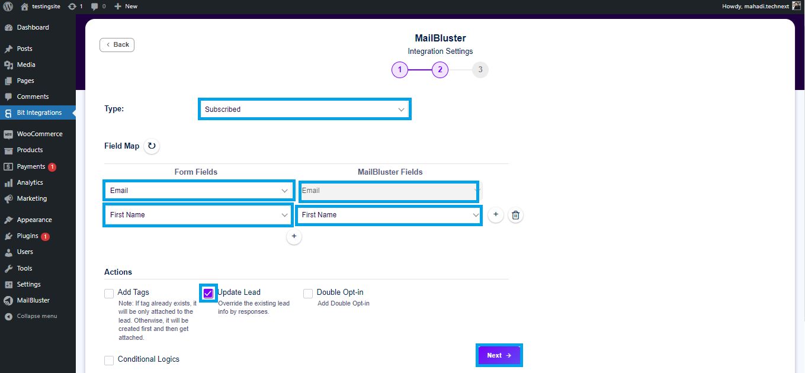Click the MailBluster sidebar icon
Screen dimensions: 805x373
point(8,300)
